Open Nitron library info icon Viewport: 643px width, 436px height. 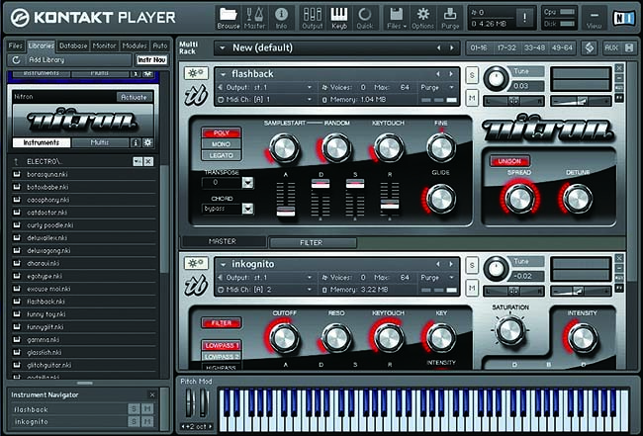[x=136, y=142]
